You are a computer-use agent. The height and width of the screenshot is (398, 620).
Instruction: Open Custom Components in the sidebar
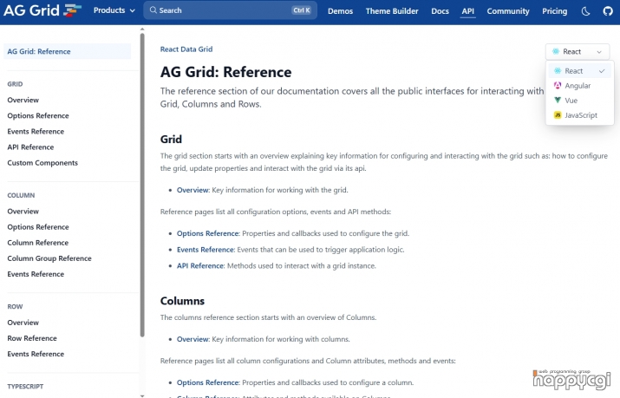point(42,163)
